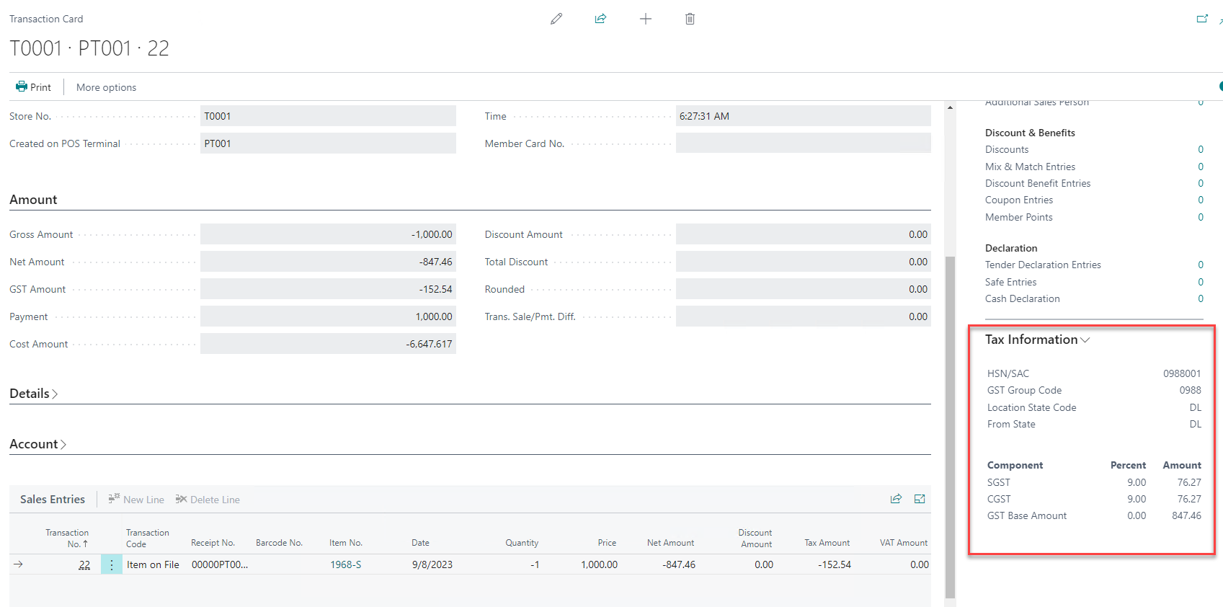Click the delete trash icon
The height and width of the screenshot is (607, 1223).
690,19
